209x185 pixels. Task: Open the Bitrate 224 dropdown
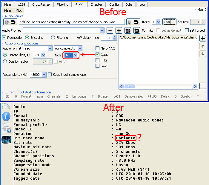[x=44, y=55]
